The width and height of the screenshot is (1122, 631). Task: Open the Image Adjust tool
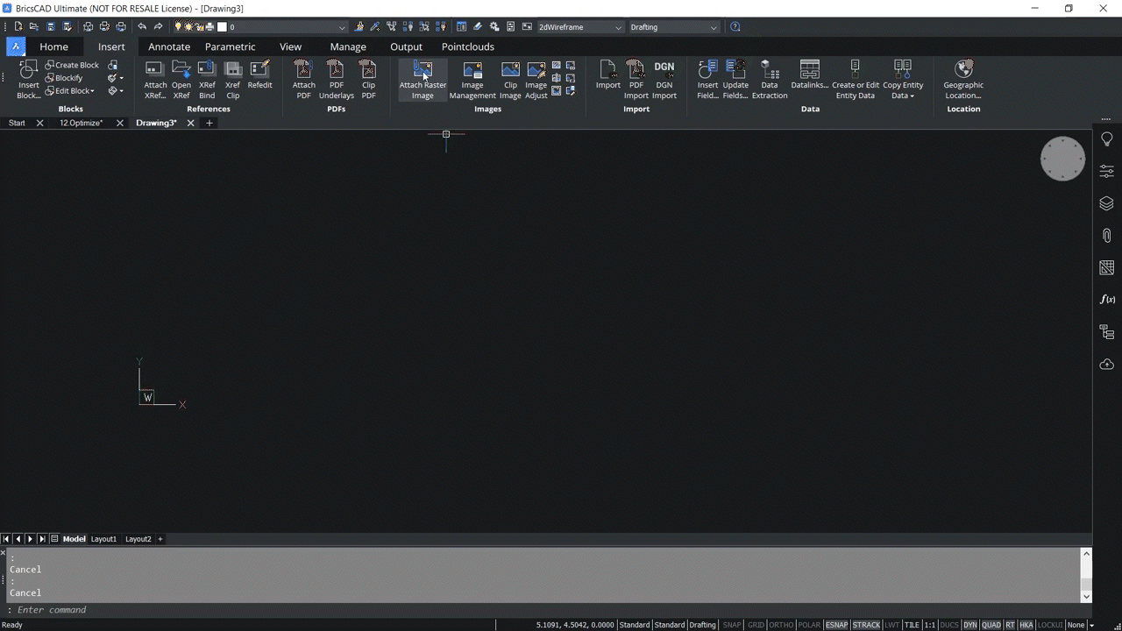536,79
